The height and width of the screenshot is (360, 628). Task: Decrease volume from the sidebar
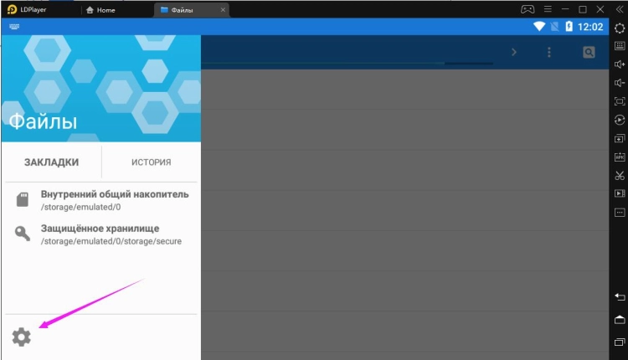tap(620, 83)
